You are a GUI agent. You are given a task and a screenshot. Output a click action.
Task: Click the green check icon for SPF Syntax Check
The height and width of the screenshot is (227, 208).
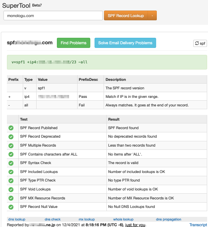click(x=11, y=163)
